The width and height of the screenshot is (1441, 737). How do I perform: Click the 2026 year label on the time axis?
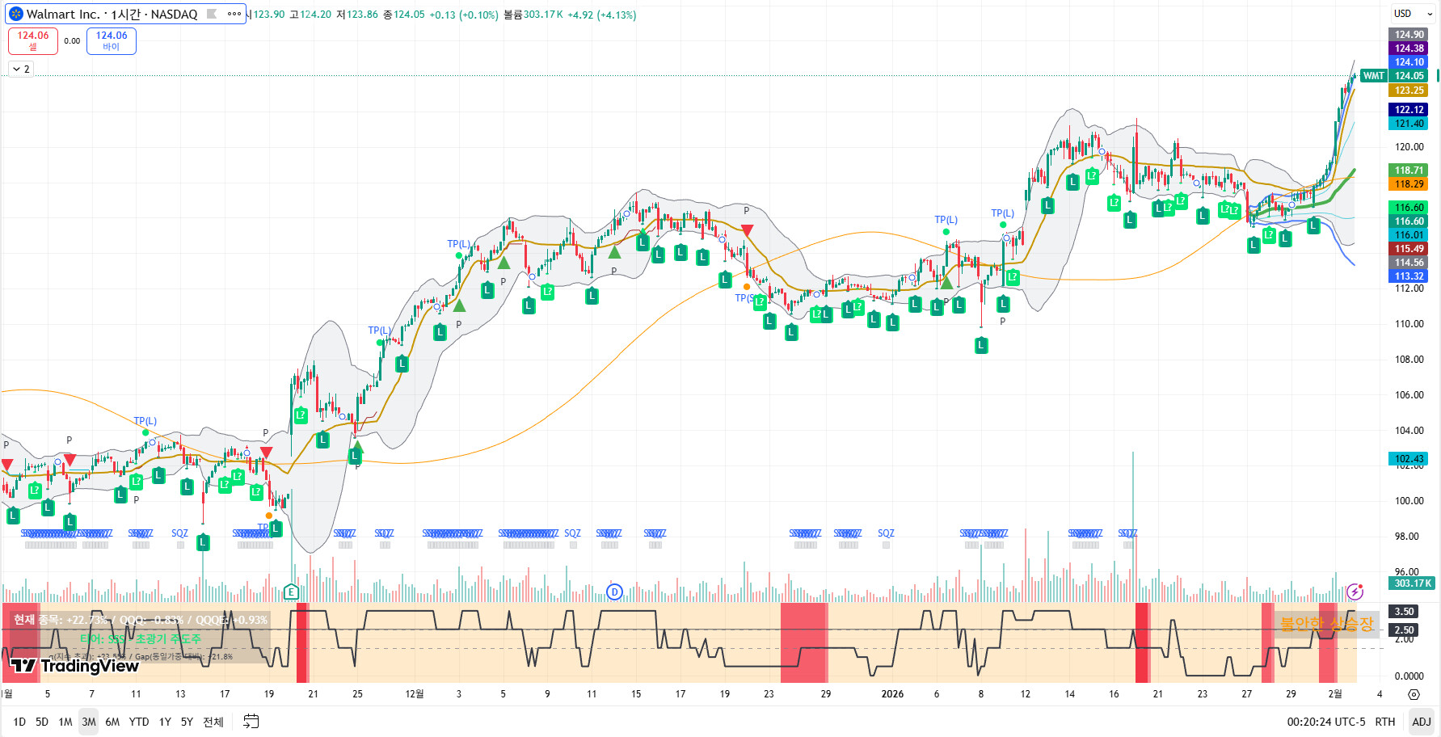coord(892,694)
